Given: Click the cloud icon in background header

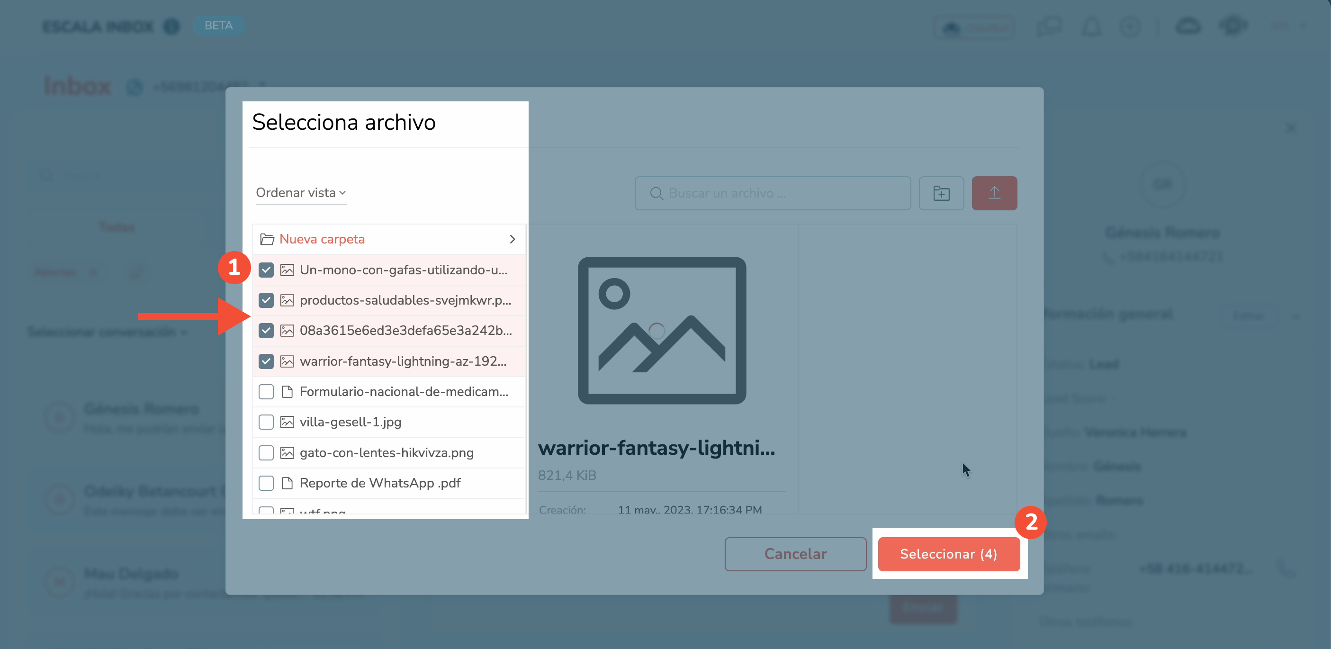Looking at the screenshot, I should point(1188,27).
